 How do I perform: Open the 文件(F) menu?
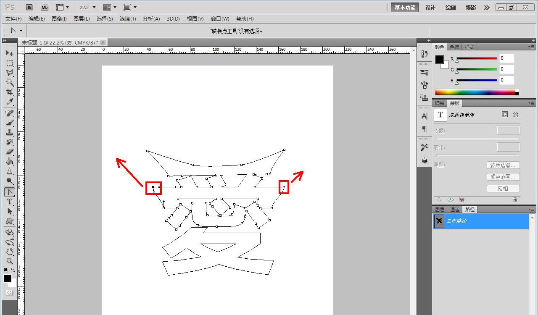(13, 19)
